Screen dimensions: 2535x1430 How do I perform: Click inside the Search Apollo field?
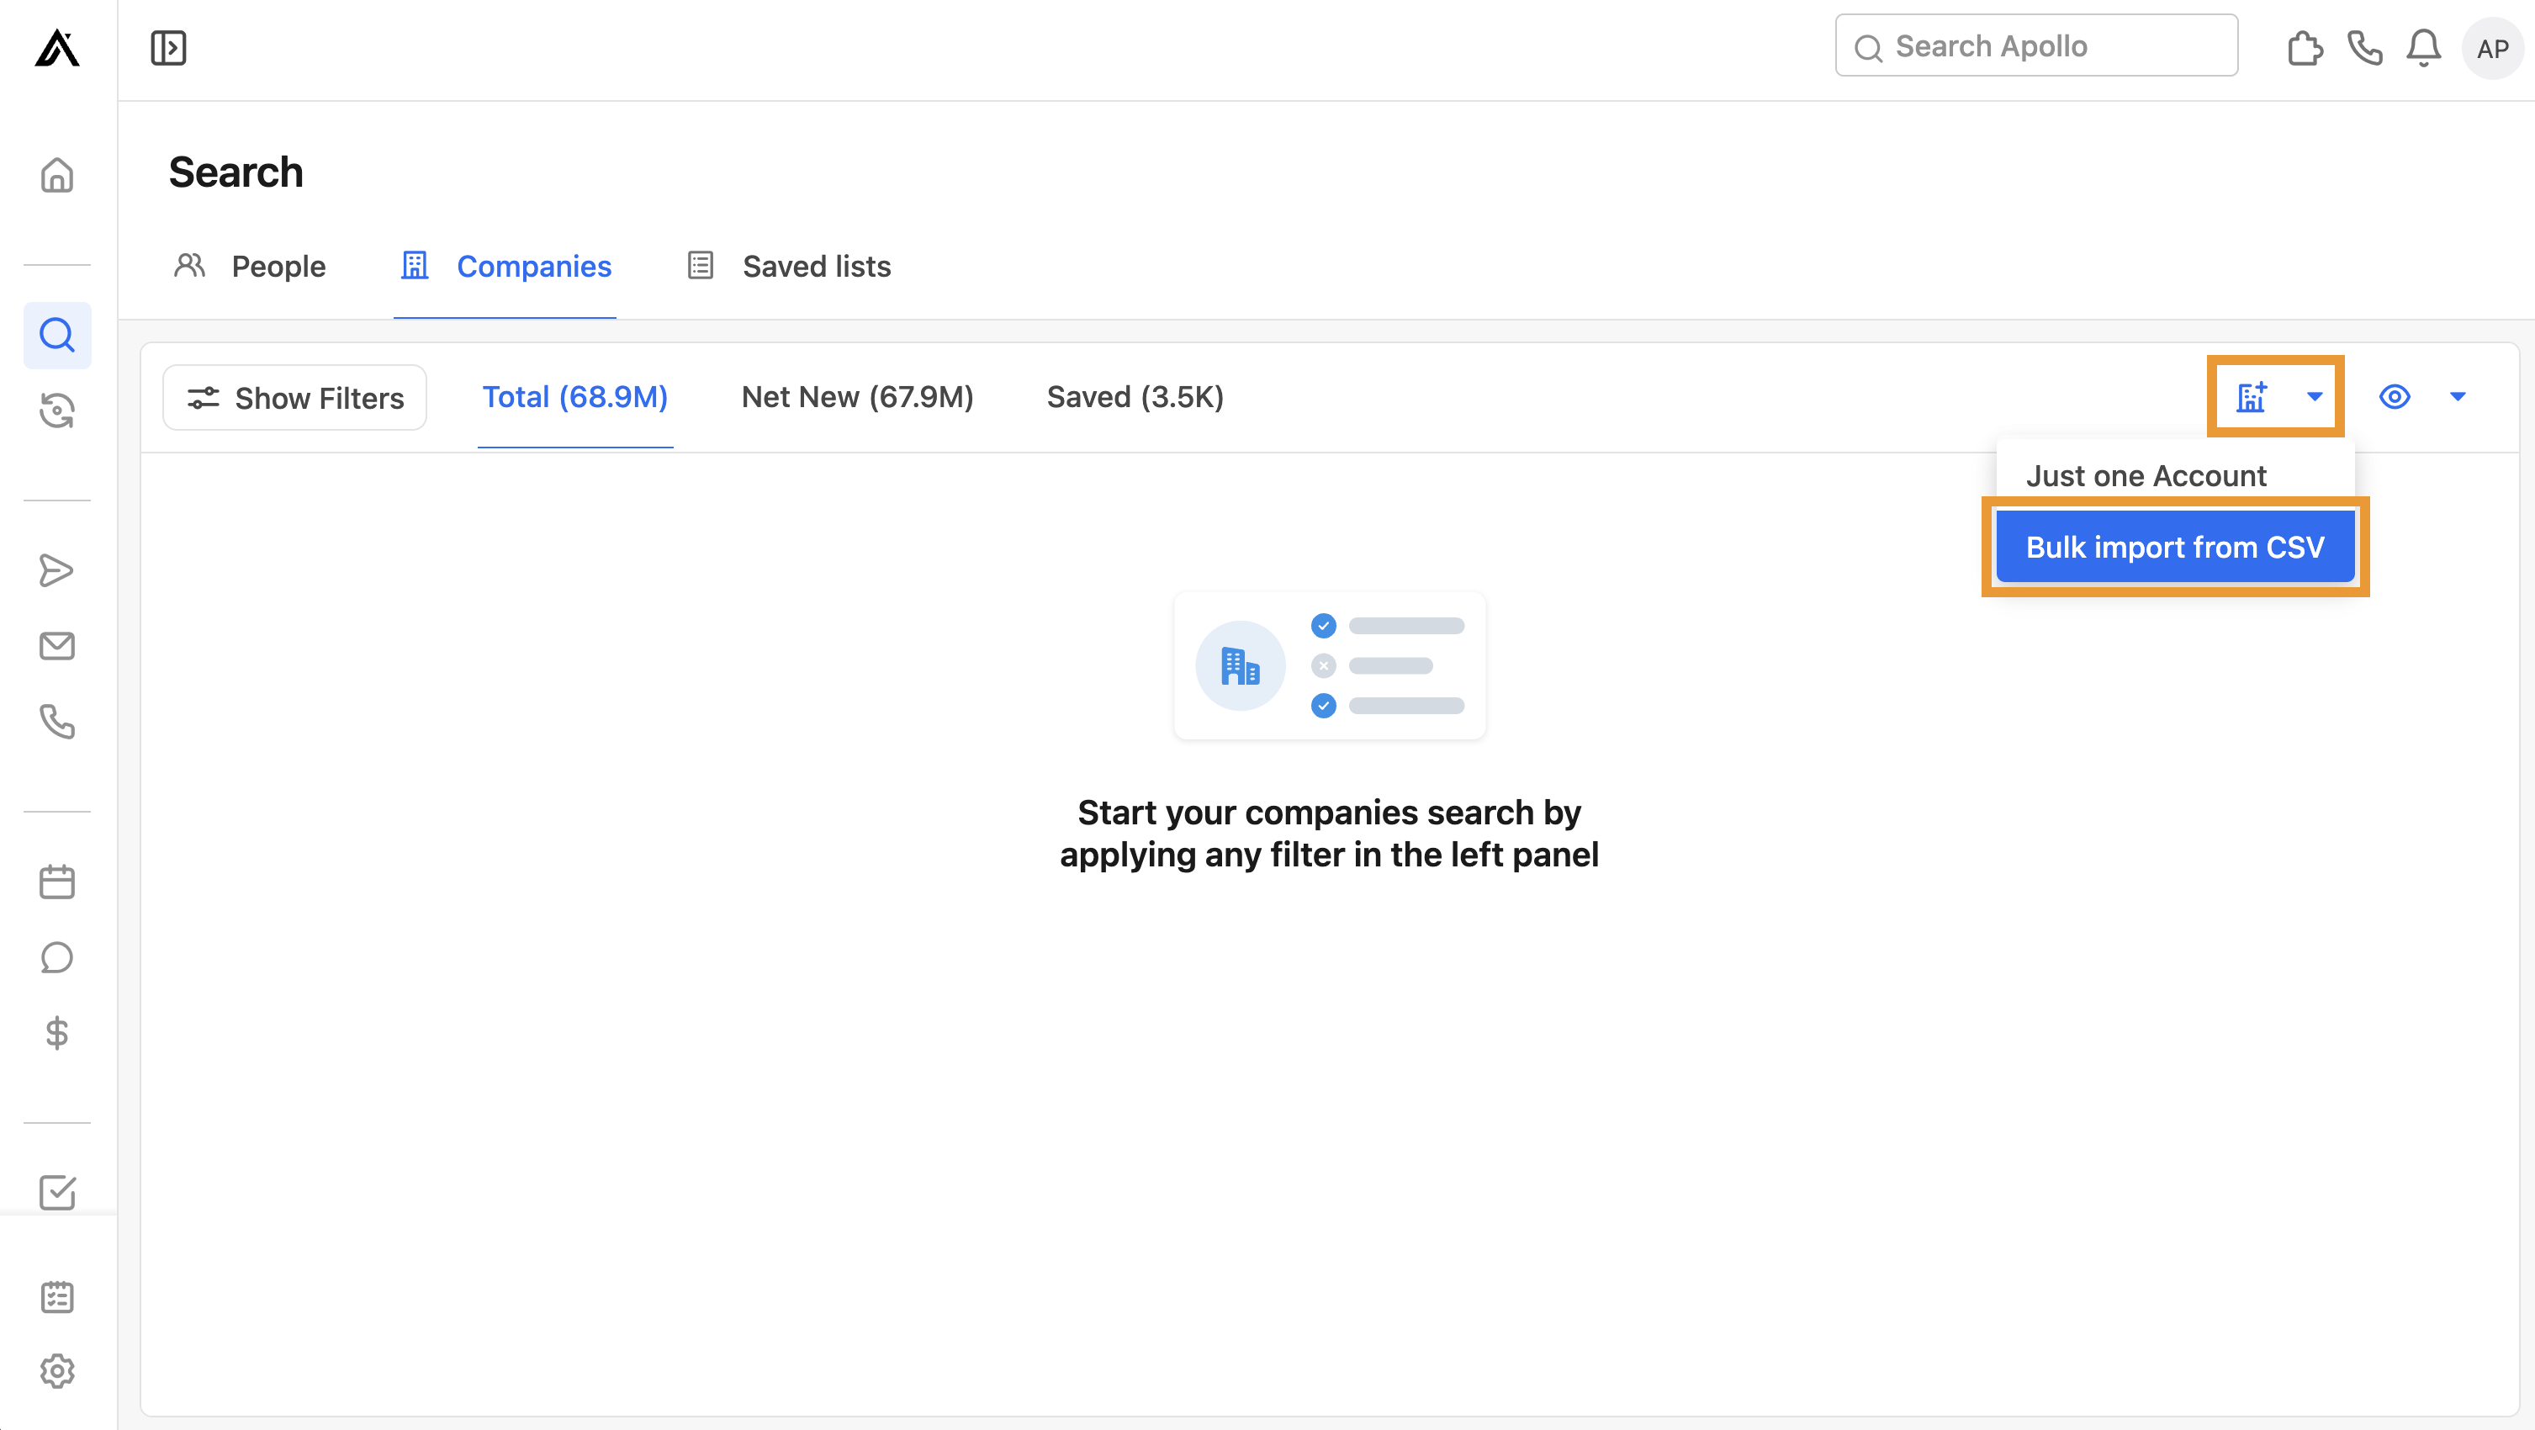[2035, 45]
